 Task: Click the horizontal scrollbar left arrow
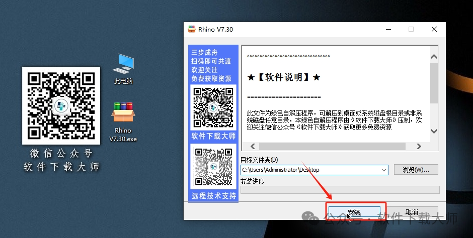point(253,146)
